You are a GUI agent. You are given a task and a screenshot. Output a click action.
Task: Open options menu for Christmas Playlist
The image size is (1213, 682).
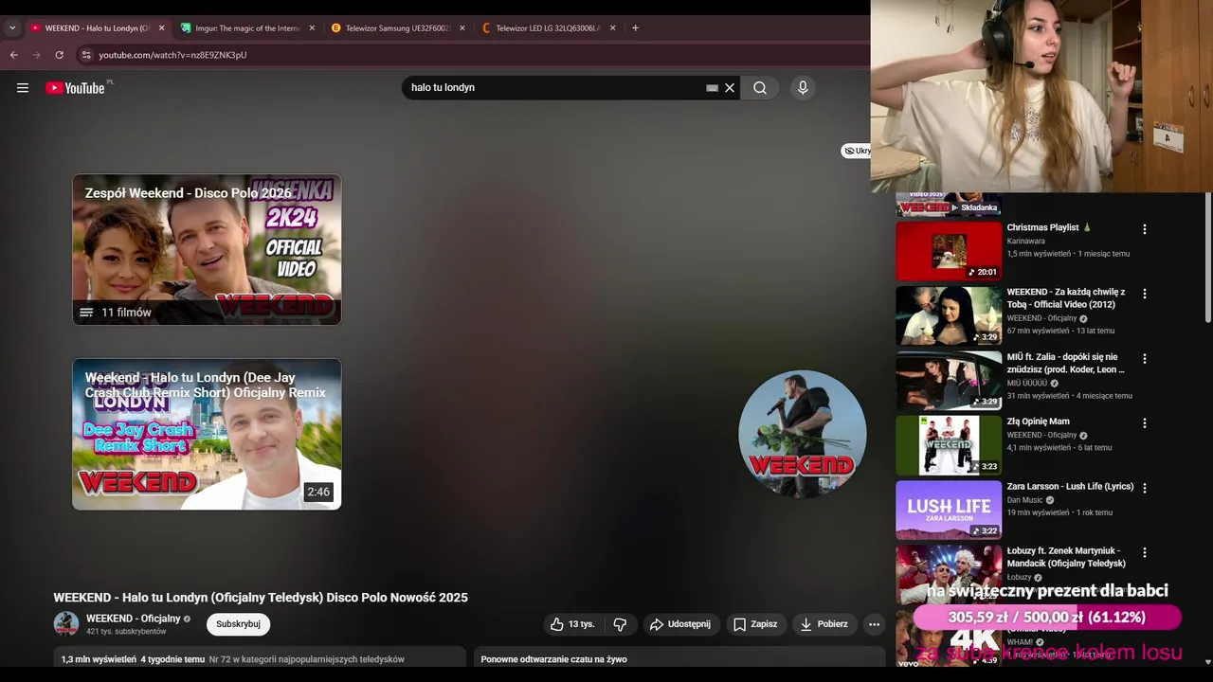pos(1144,229)
